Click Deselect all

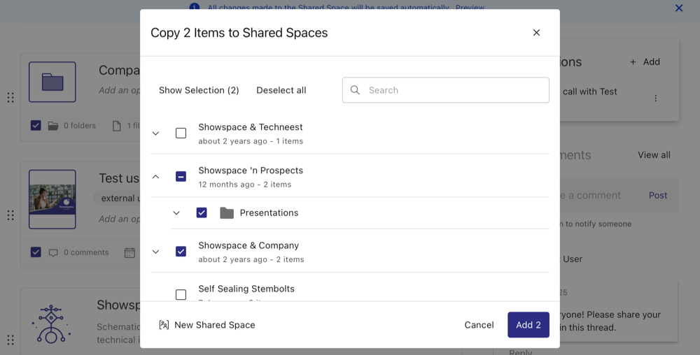[281, 90]
